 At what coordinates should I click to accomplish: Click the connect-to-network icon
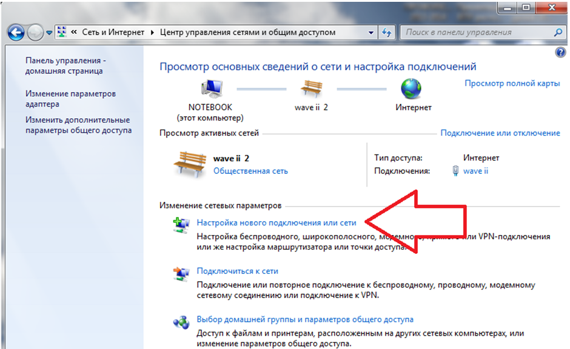point(181,274)
